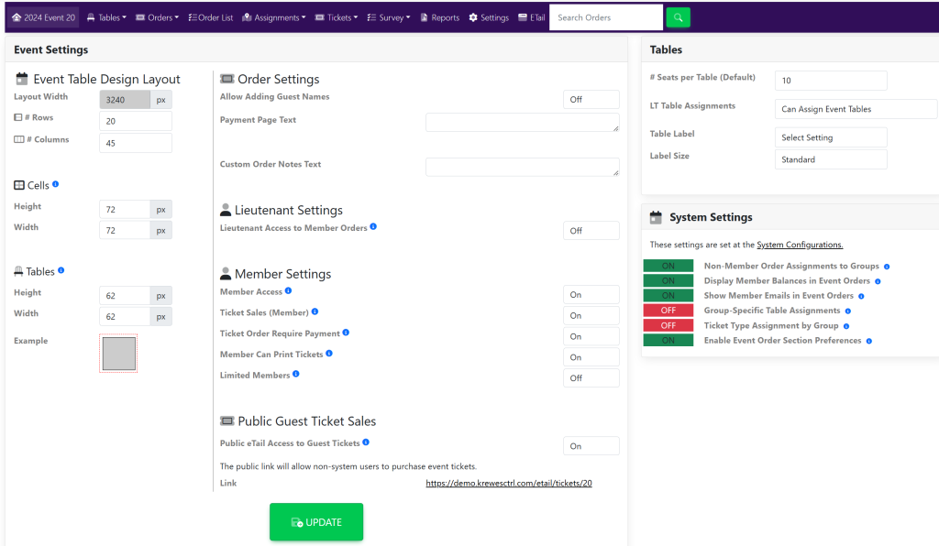Open the Table Label Select Setting dropdown
Viewport: 939px width, 546px height.
(830, 137)
